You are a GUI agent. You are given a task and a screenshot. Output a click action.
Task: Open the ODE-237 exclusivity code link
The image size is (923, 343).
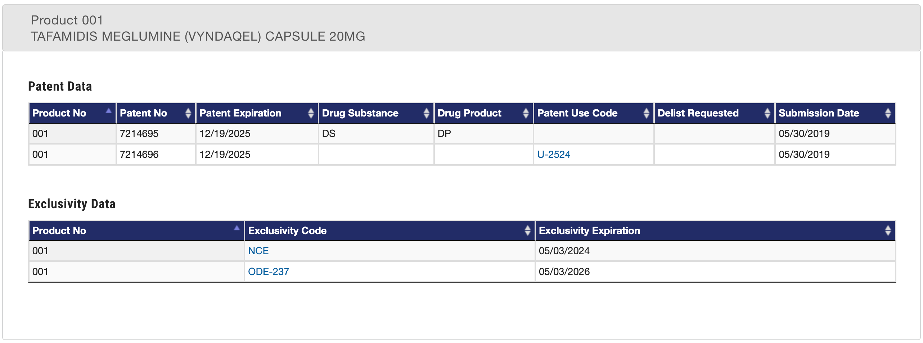(x=268, y=272)
